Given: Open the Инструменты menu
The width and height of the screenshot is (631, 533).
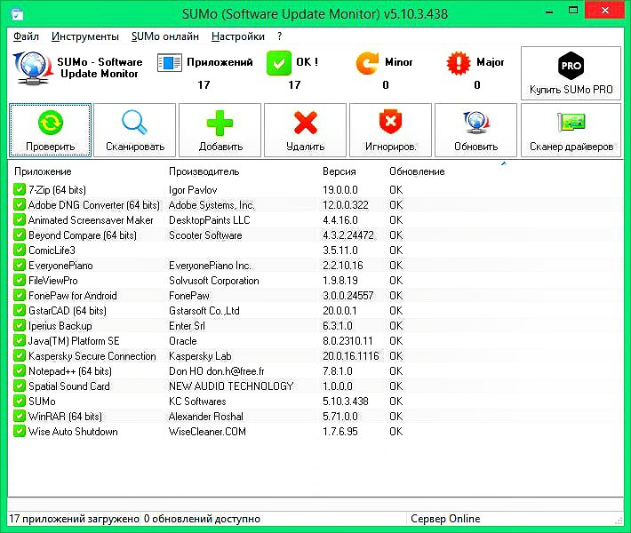Looking at the screenshot, I should coord(85,36).
